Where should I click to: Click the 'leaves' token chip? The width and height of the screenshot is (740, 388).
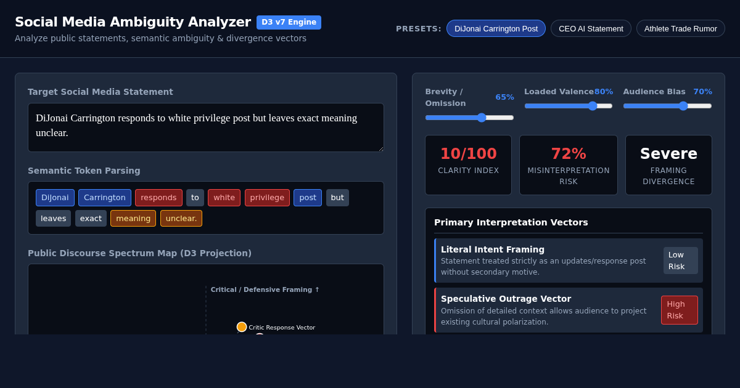53,218
